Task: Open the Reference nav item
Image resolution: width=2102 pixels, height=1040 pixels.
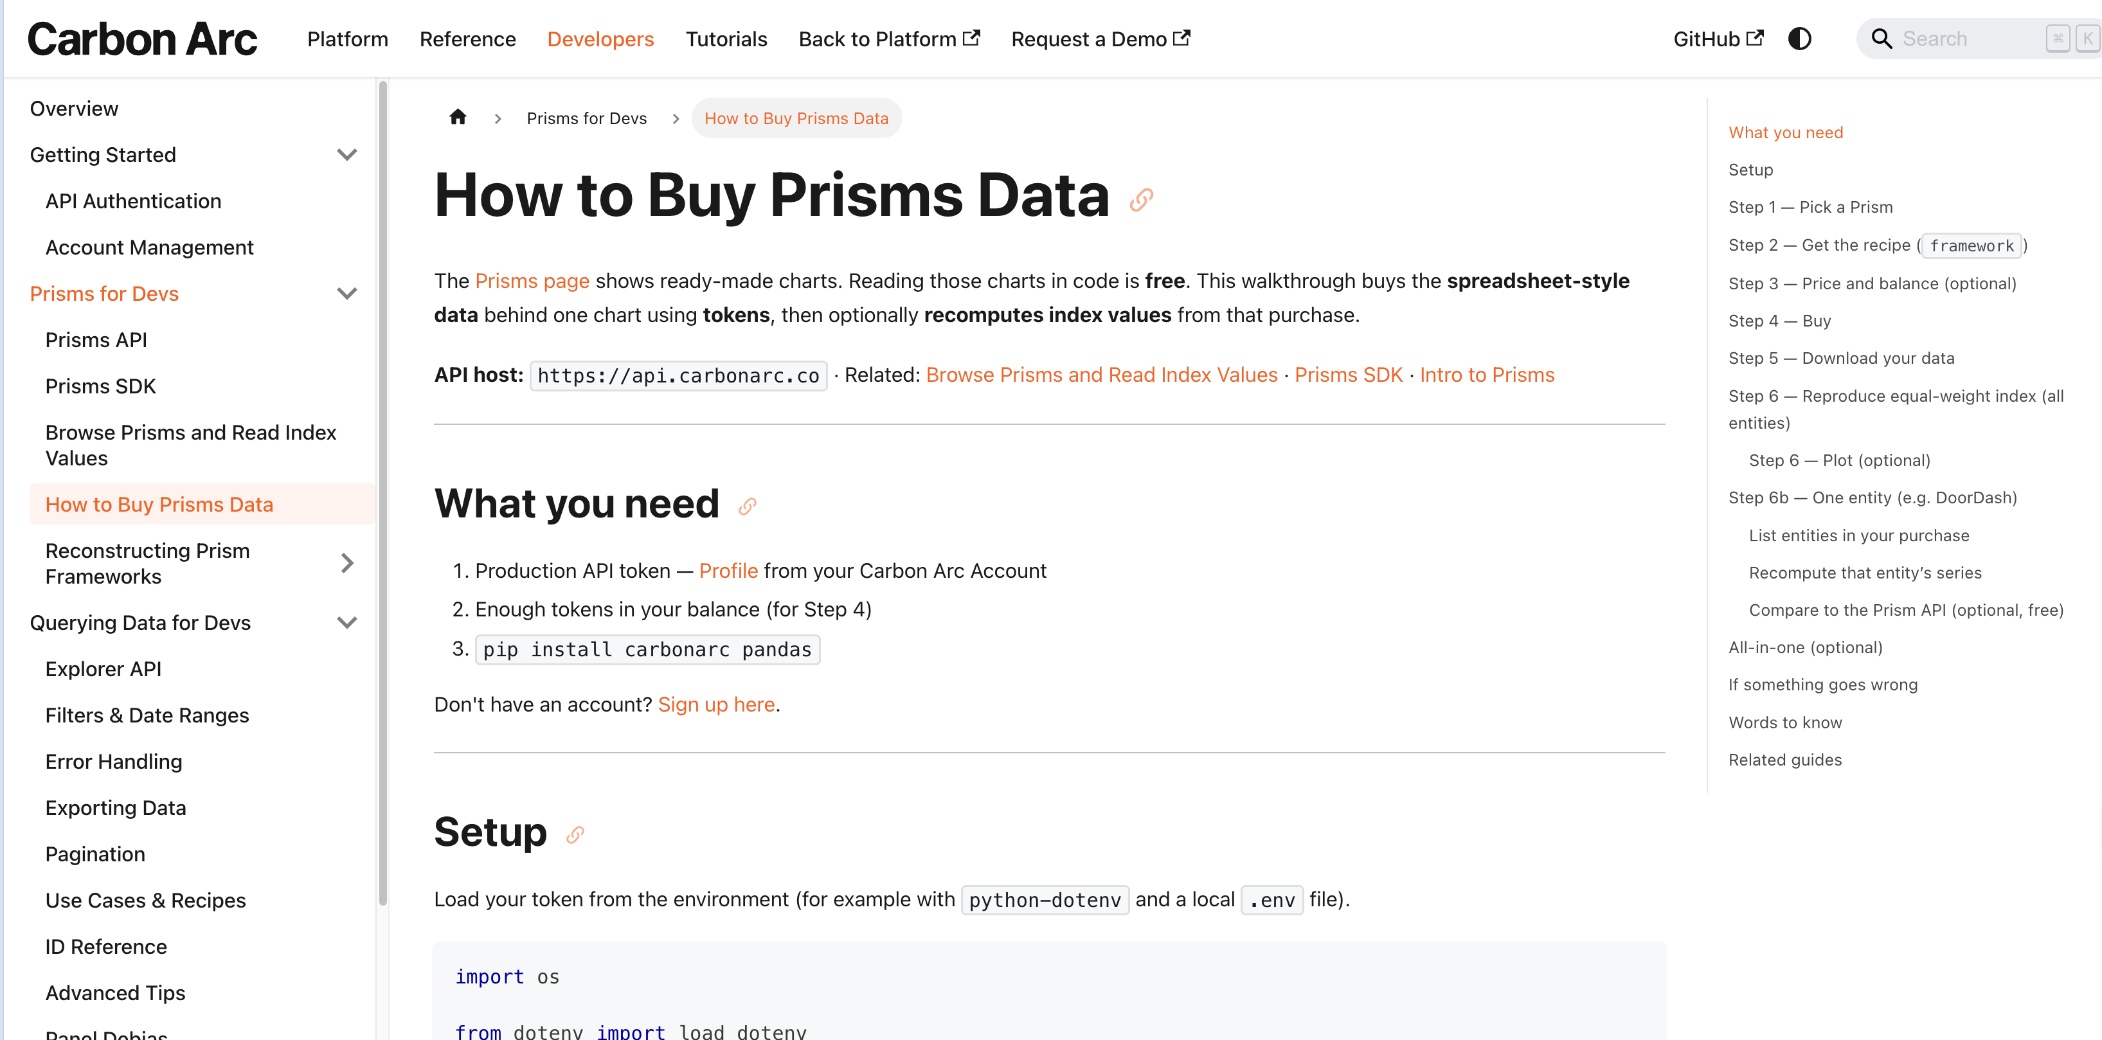Action: tap(467, 39)
